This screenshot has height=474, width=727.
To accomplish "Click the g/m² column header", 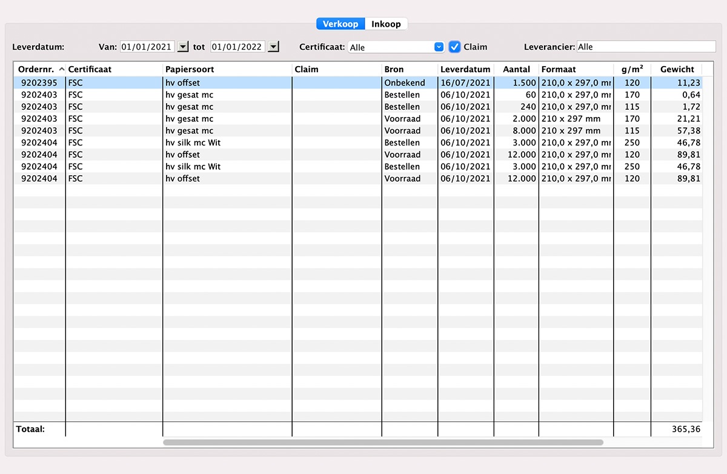I will 632,69.
